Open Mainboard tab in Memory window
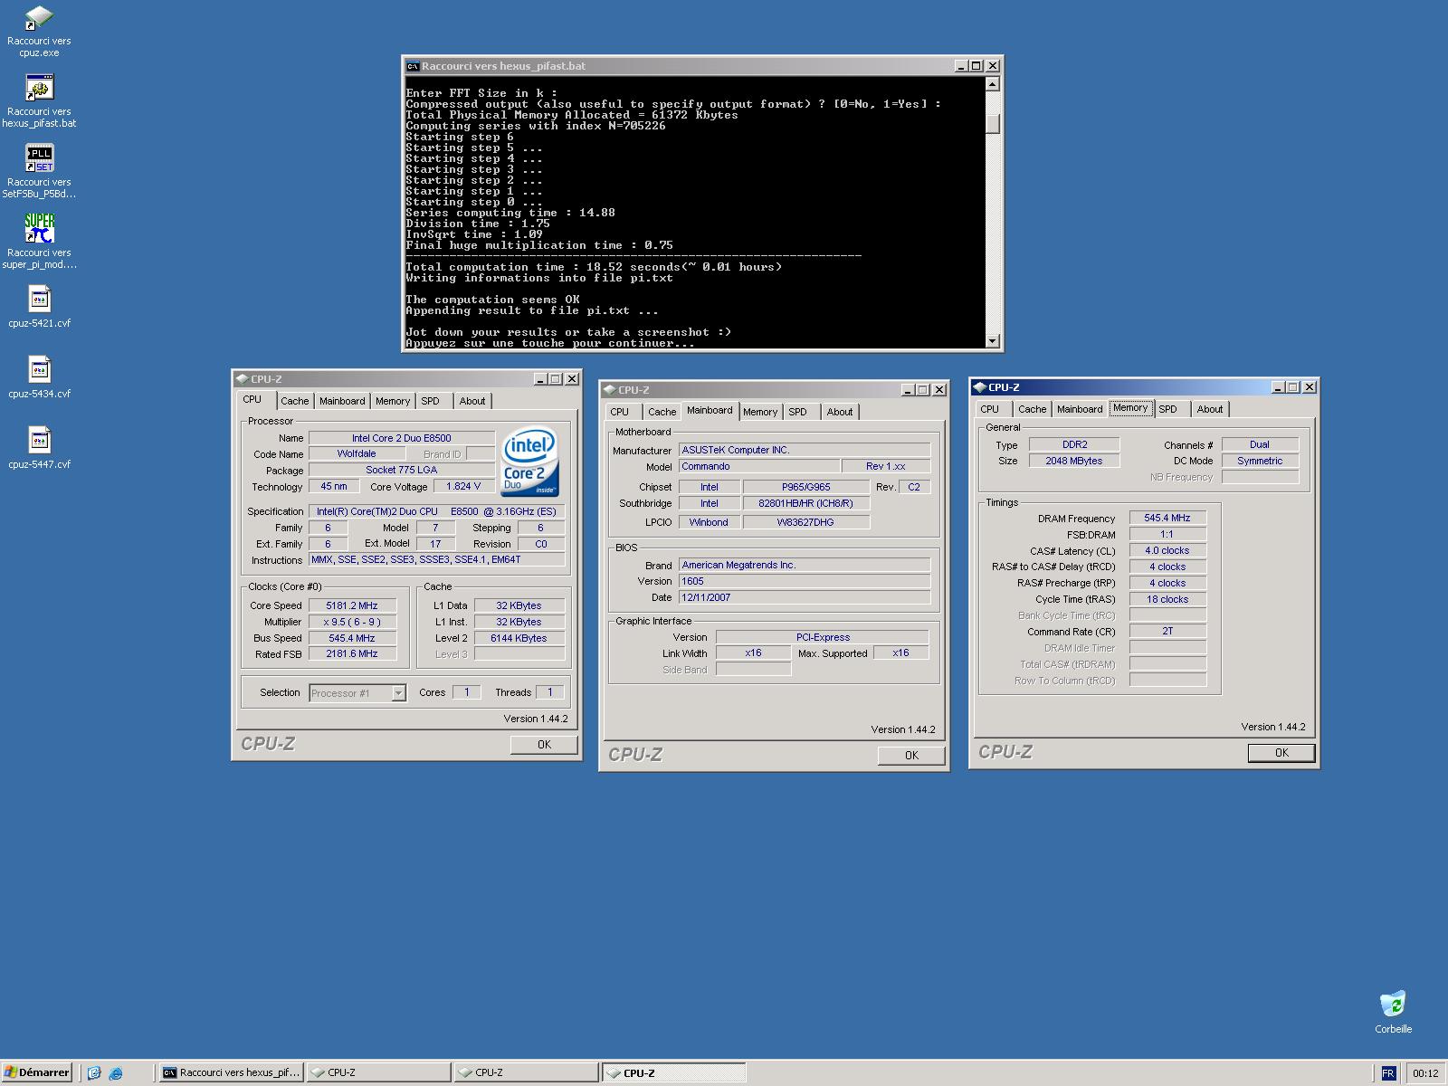The height and width of the screenshot is (1086, 1448). coord(1080,409)
